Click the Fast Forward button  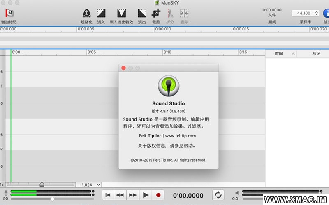coord(133,195)
